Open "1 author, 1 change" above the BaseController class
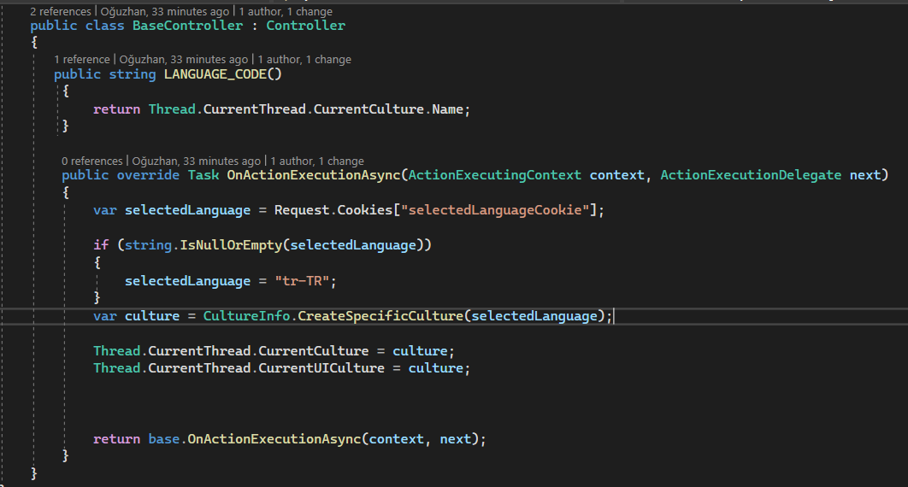The image size is (908, 487). click(286, 12)
